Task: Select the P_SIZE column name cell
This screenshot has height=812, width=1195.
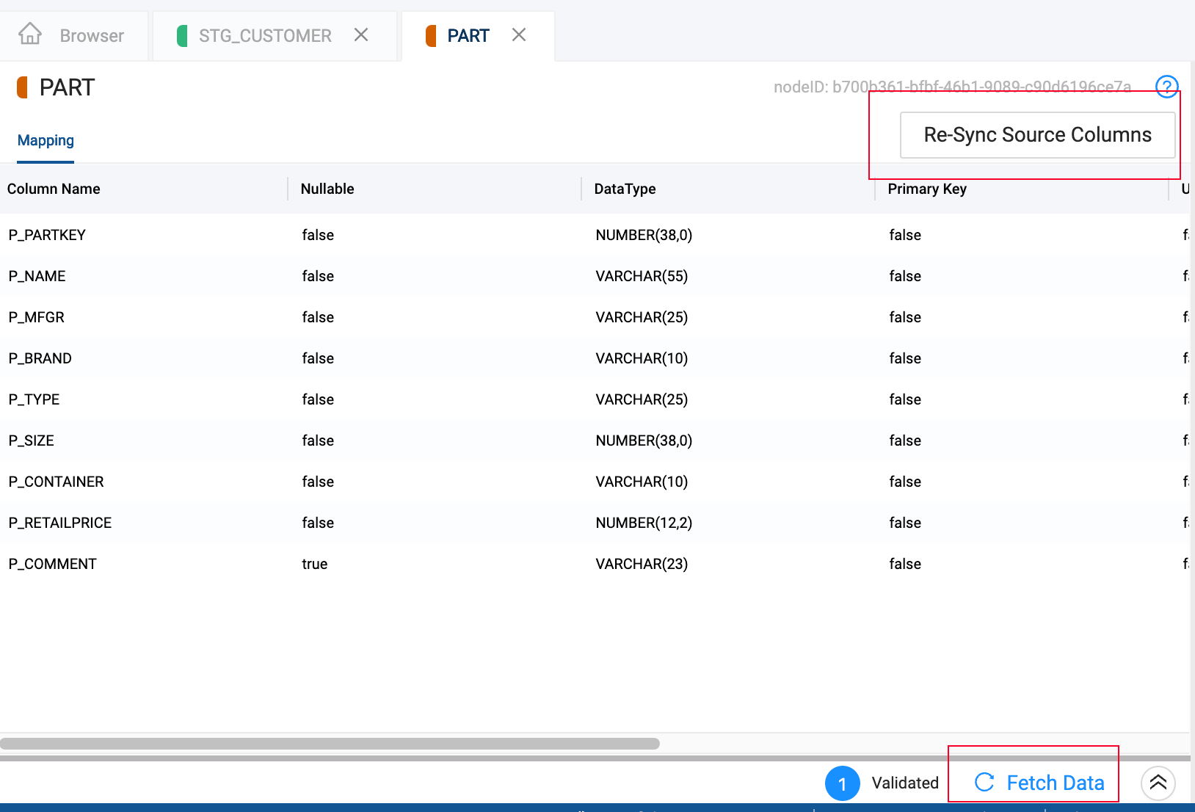Action: click(x=31, y=441)
